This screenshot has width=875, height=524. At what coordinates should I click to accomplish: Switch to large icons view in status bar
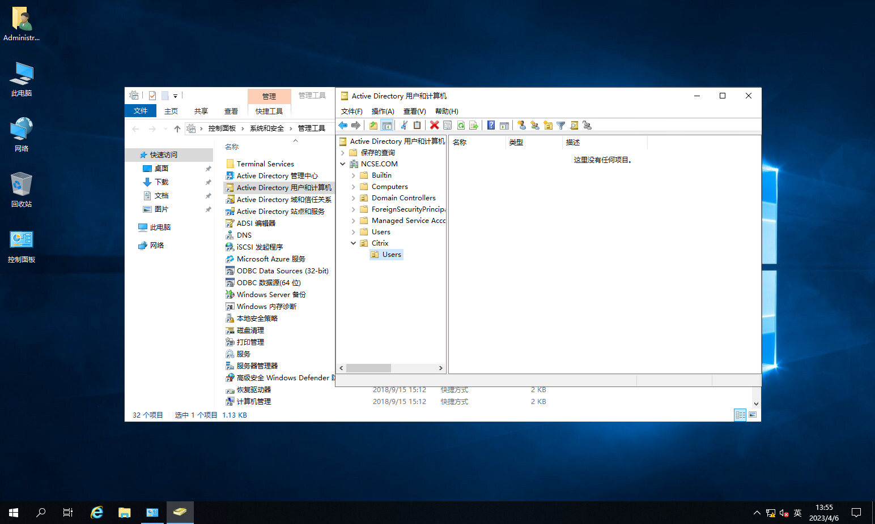click(x=753, y=415)
